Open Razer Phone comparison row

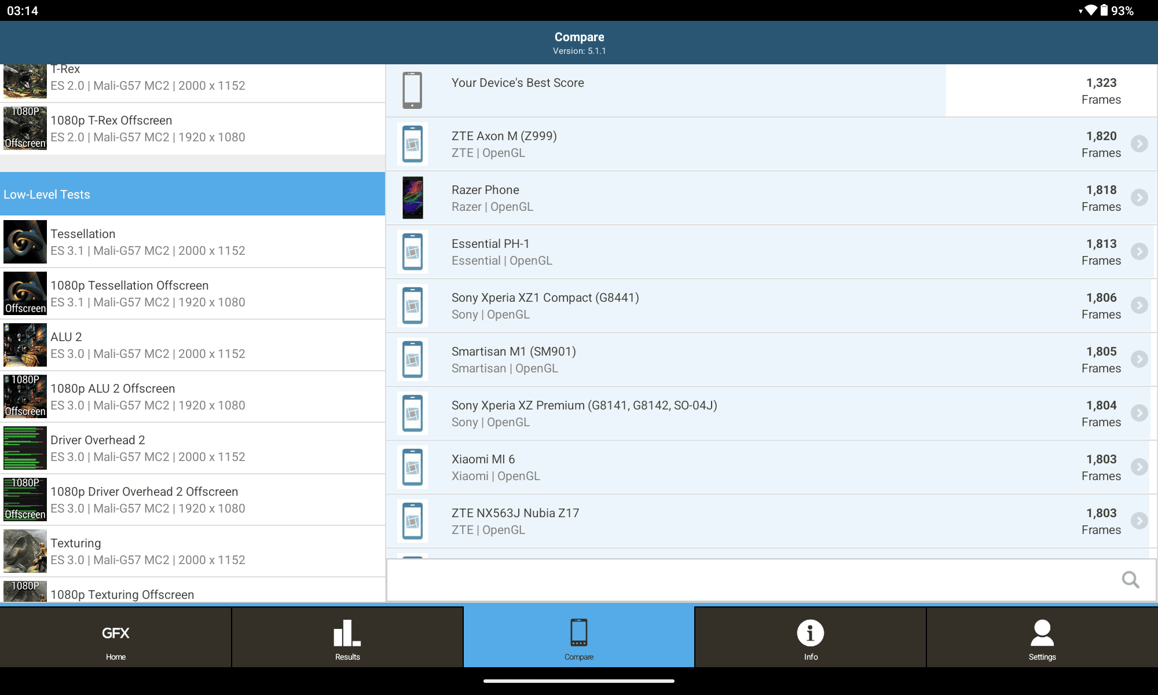pos(771,198)
